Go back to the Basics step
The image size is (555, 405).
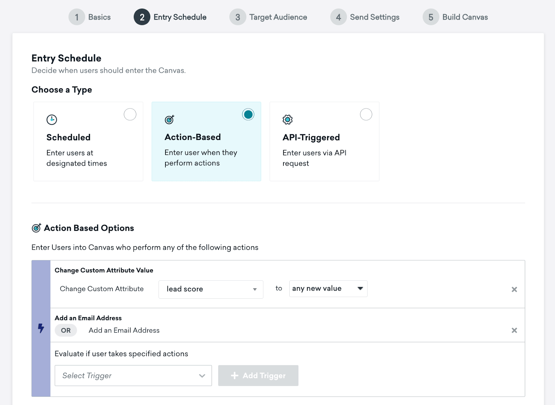[x=89, y=17]
